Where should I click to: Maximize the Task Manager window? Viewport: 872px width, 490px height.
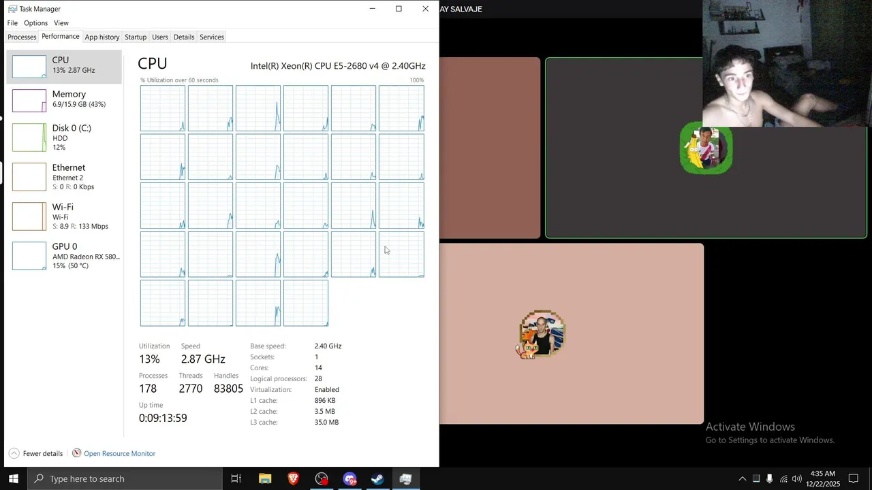(399, 9)
